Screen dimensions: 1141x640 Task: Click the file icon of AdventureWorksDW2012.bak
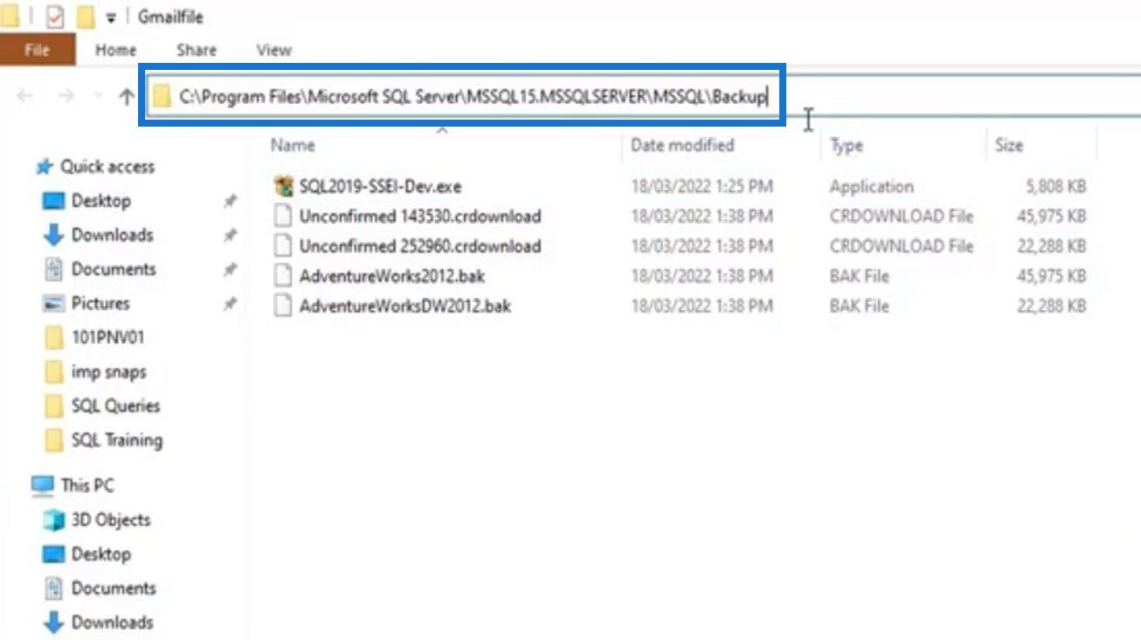pyautogui.click(x=281, y=306)
